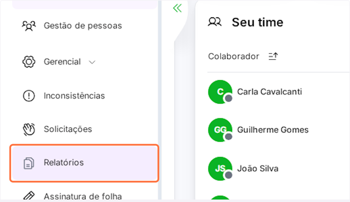350x202 pixels.
Task: Click the Gestão de pessoas people icon
Action: point(28,26)
